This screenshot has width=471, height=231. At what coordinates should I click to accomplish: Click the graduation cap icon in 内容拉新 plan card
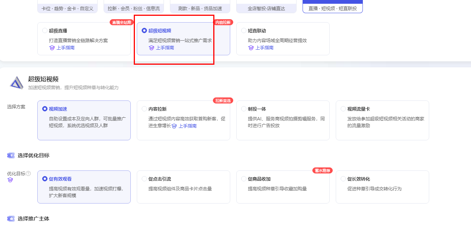pyautogui.click(x=174, y=126)
